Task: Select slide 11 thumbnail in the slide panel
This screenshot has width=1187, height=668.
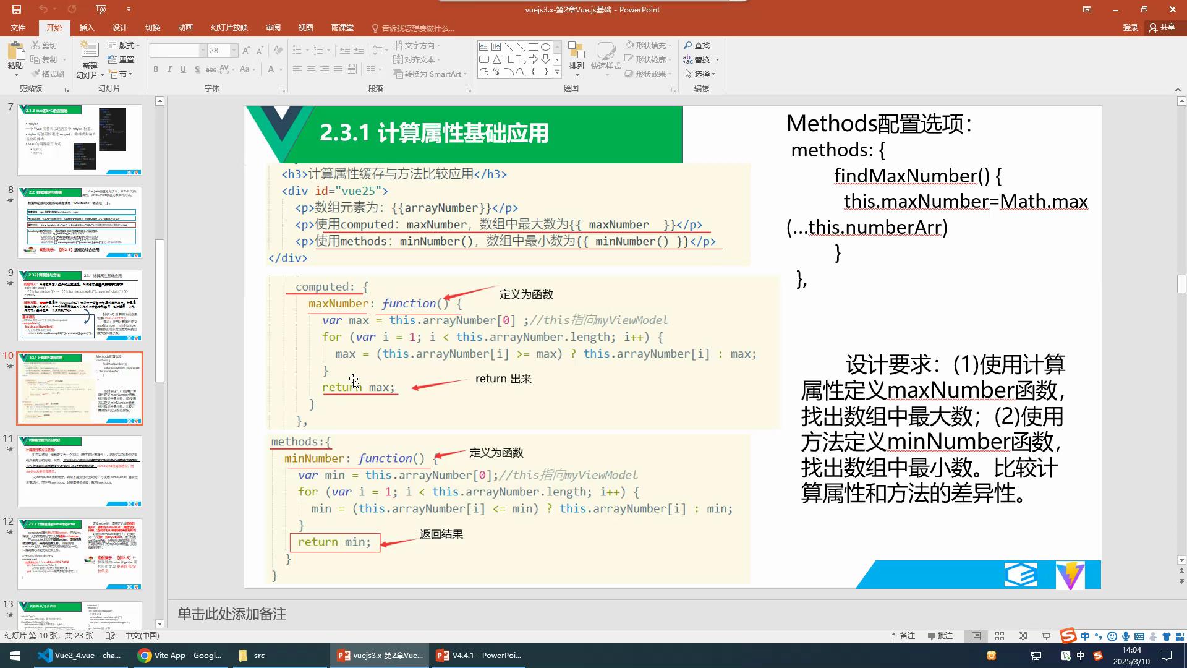Action: click(x=80, y=471)
